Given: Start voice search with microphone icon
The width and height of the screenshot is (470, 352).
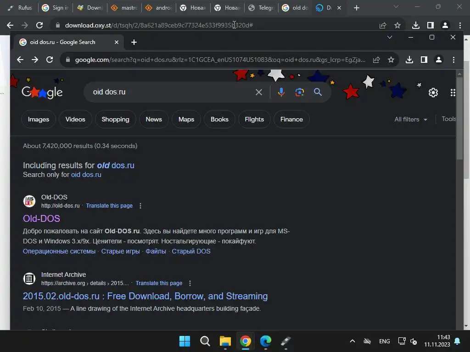Looking at the screenshot, I should [281, 92].
